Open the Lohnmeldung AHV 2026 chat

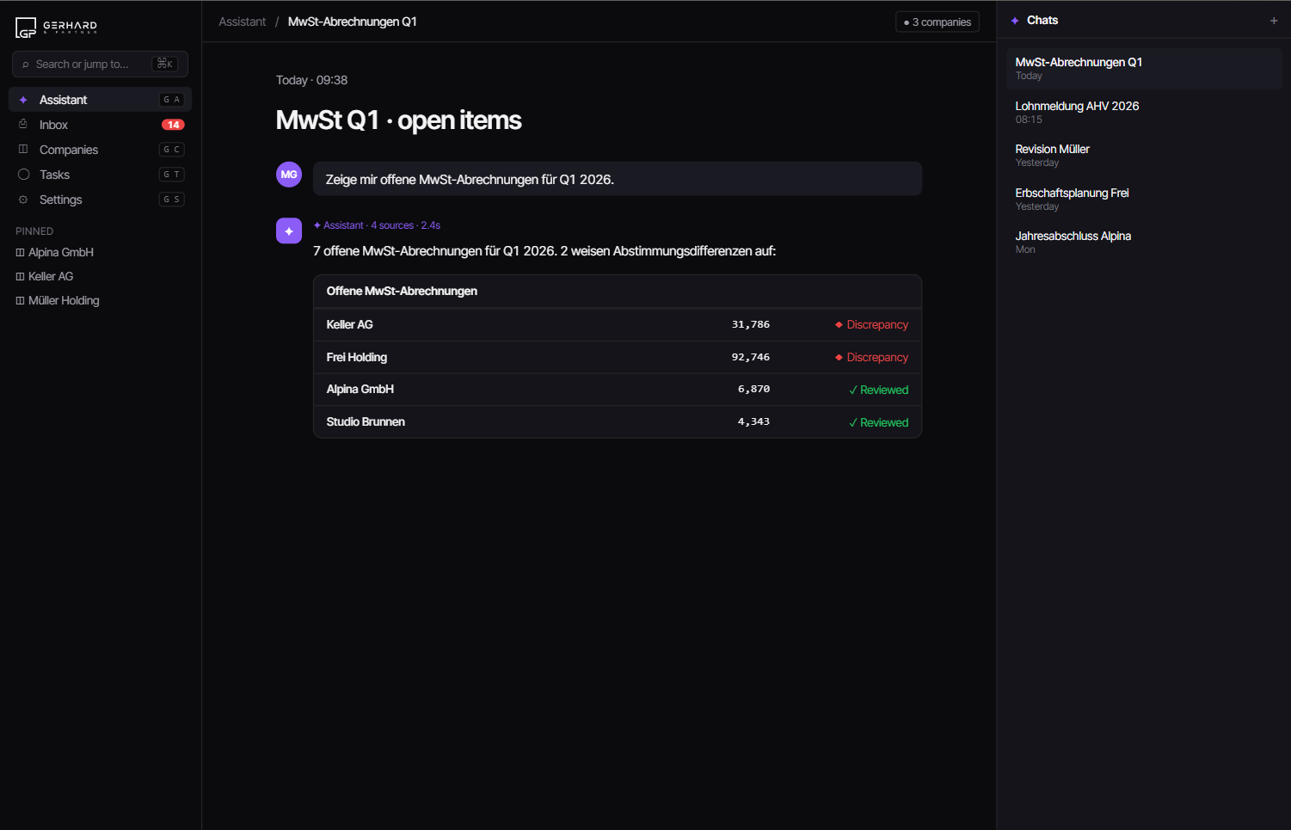tap(1144, 112)
